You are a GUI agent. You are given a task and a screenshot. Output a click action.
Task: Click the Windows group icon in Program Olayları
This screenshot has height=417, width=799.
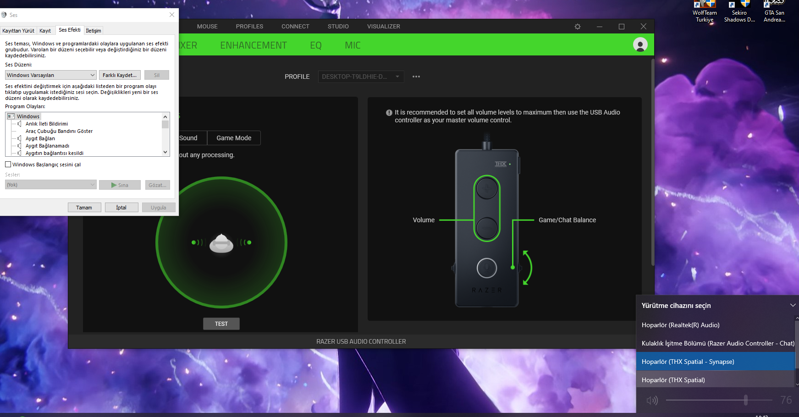[11, 116]
